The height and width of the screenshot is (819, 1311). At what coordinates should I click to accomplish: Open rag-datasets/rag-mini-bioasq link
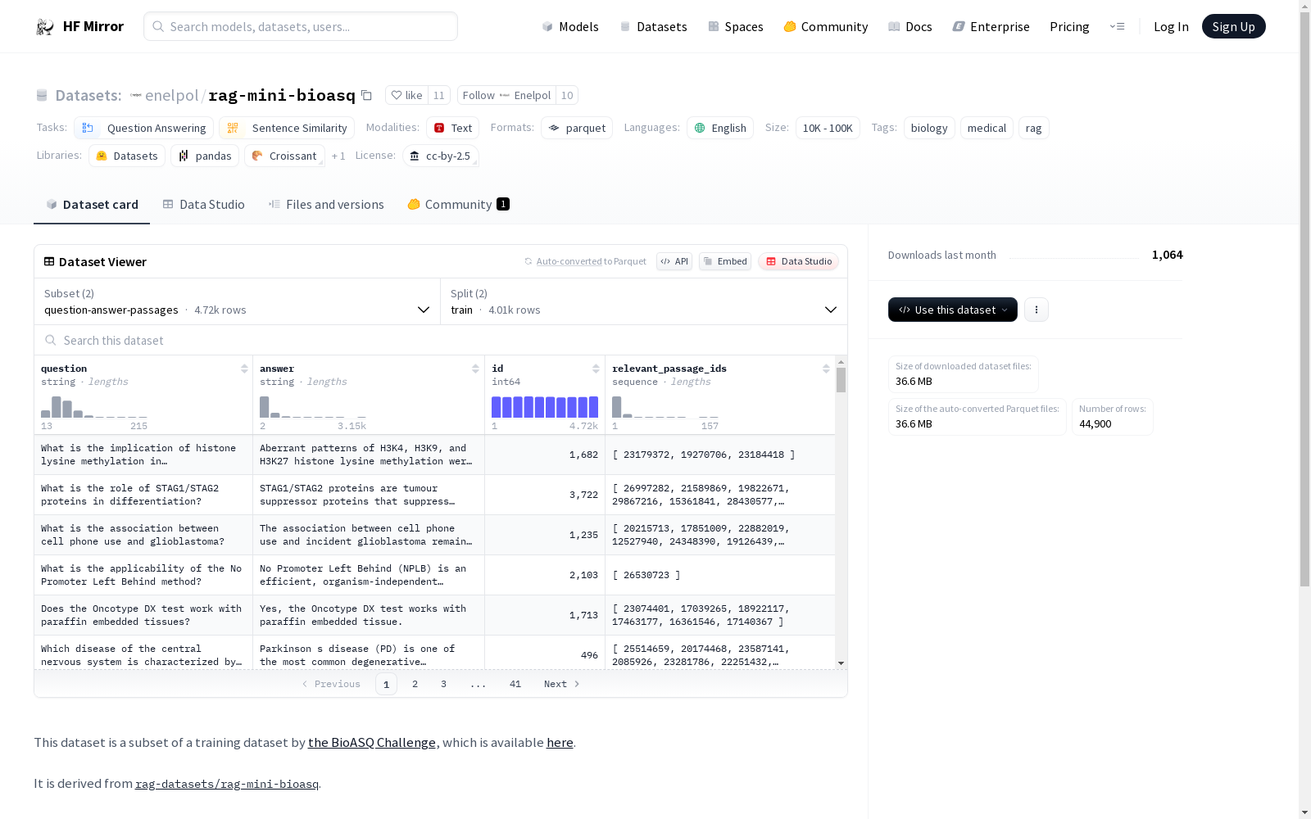pos(227,784)
